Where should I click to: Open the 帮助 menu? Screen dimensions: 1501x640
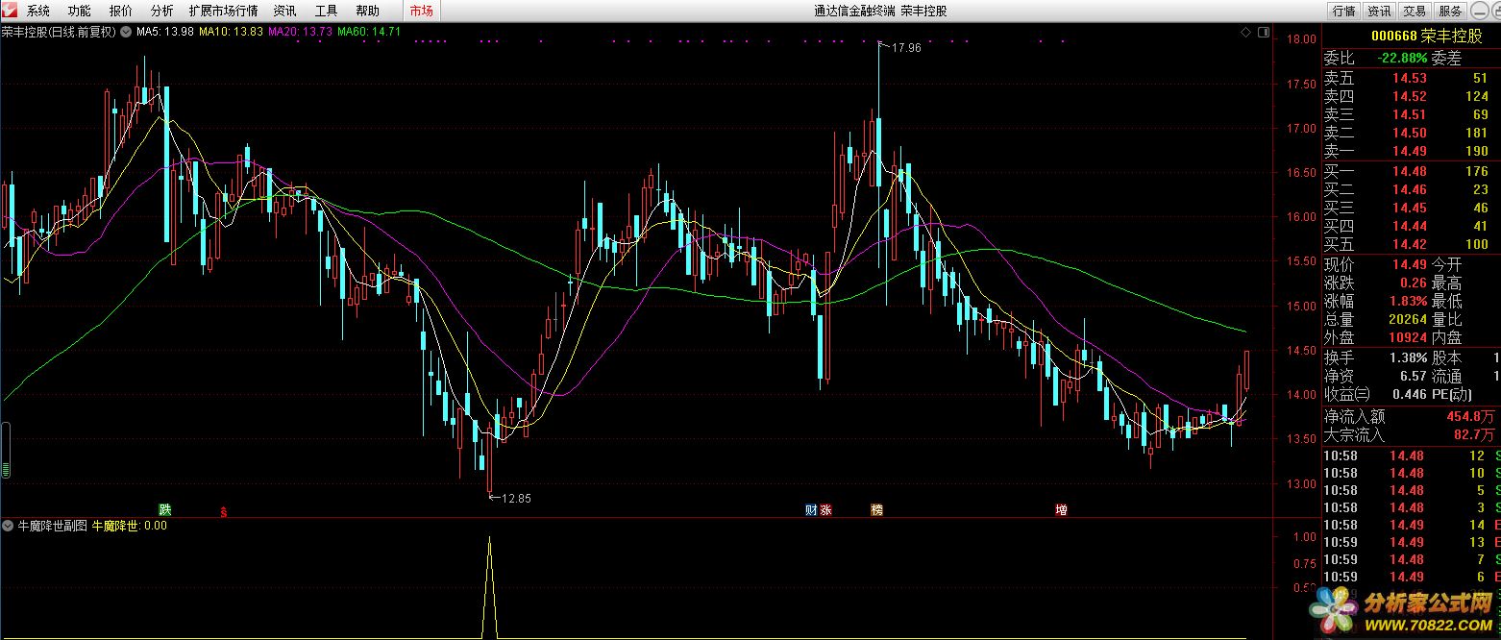click(368, 11)
